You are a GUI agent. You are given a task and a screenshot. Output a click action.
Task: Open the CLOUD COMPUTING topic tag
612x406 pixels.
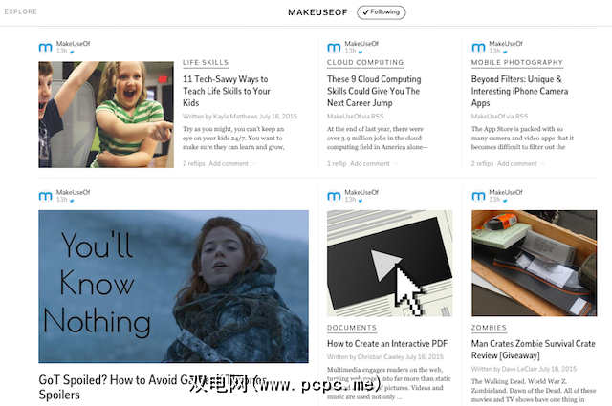point(365,62)
